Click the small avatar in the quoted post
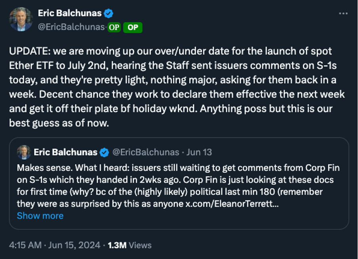Viewport: 358px width, 259px height. pos(24,152)
